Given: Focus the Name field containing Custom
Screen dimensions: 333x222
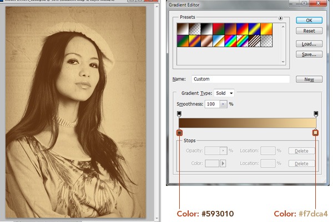Looking at the screenshot, I should [241, 79].
